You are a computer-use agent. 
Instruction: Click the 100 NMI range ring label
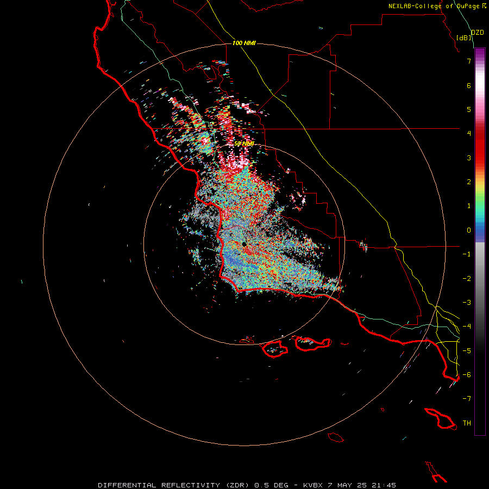pyautogui.click(x=244, y=43)
